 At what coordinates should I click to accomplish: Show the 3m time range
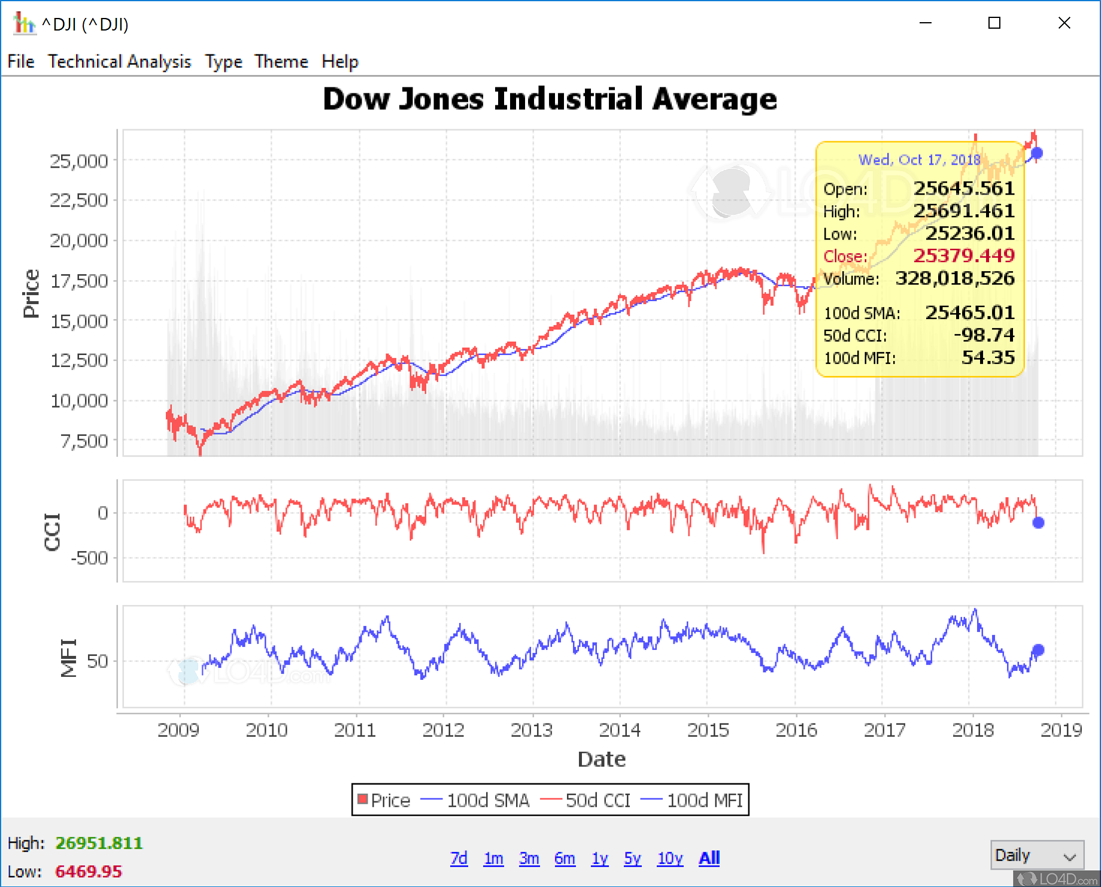529,858
